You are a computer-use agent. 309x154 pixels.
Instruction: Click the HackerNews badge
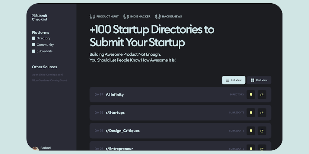tap(168, 17)
